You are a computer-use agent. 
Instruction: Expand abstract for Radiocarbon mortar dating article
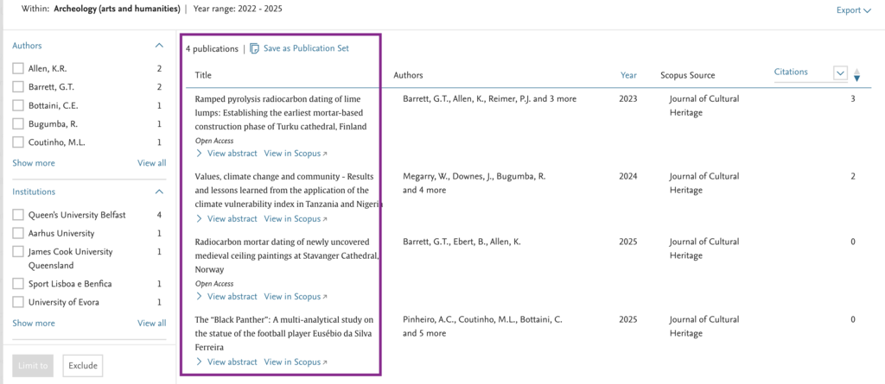coord(226,297)
